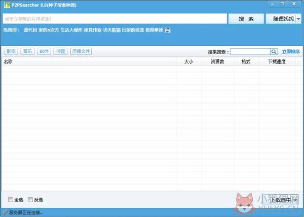Click the magnifier icon for result search
The image size is (304, 217).
coord(274,52)
